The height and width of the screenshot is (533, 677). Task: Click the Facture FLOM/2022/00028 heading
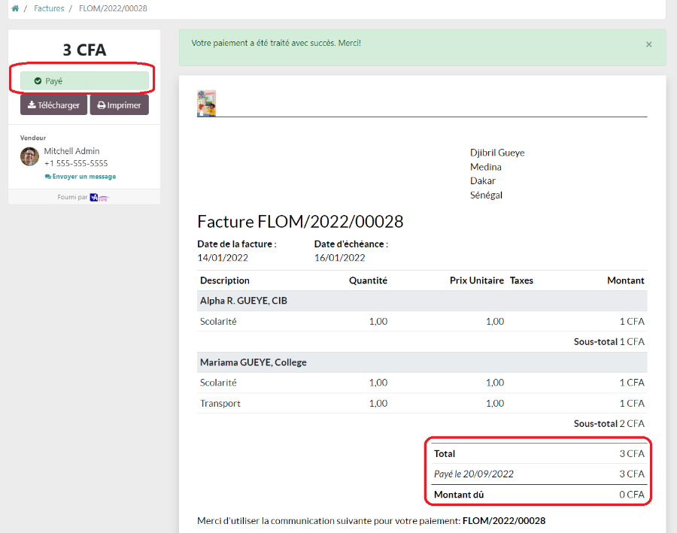click(300, 222)
